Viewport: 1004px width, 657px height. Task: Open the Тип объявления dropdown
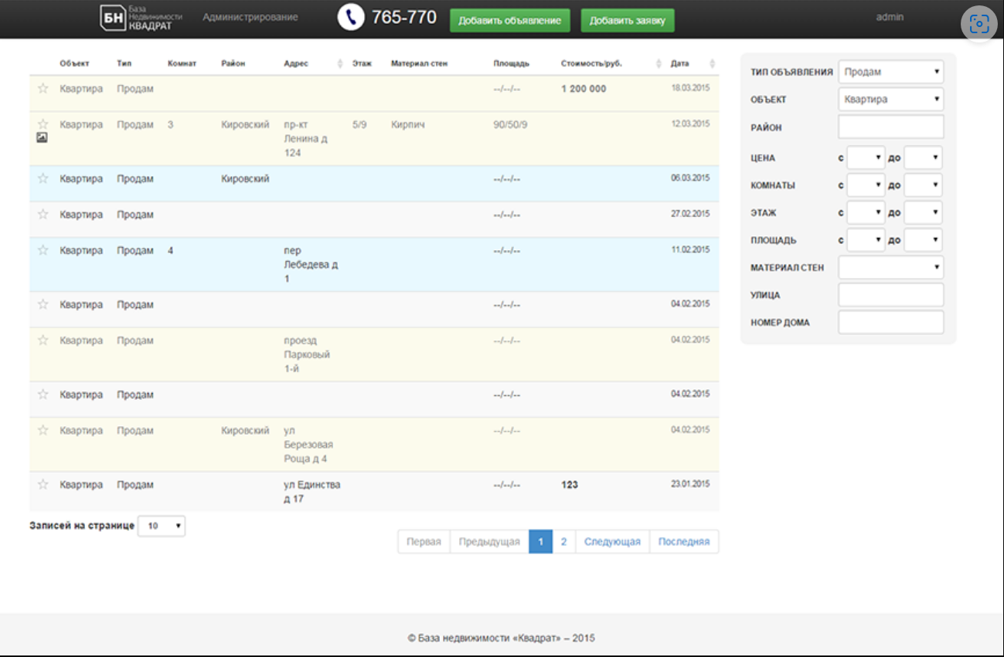coord(891,72)
